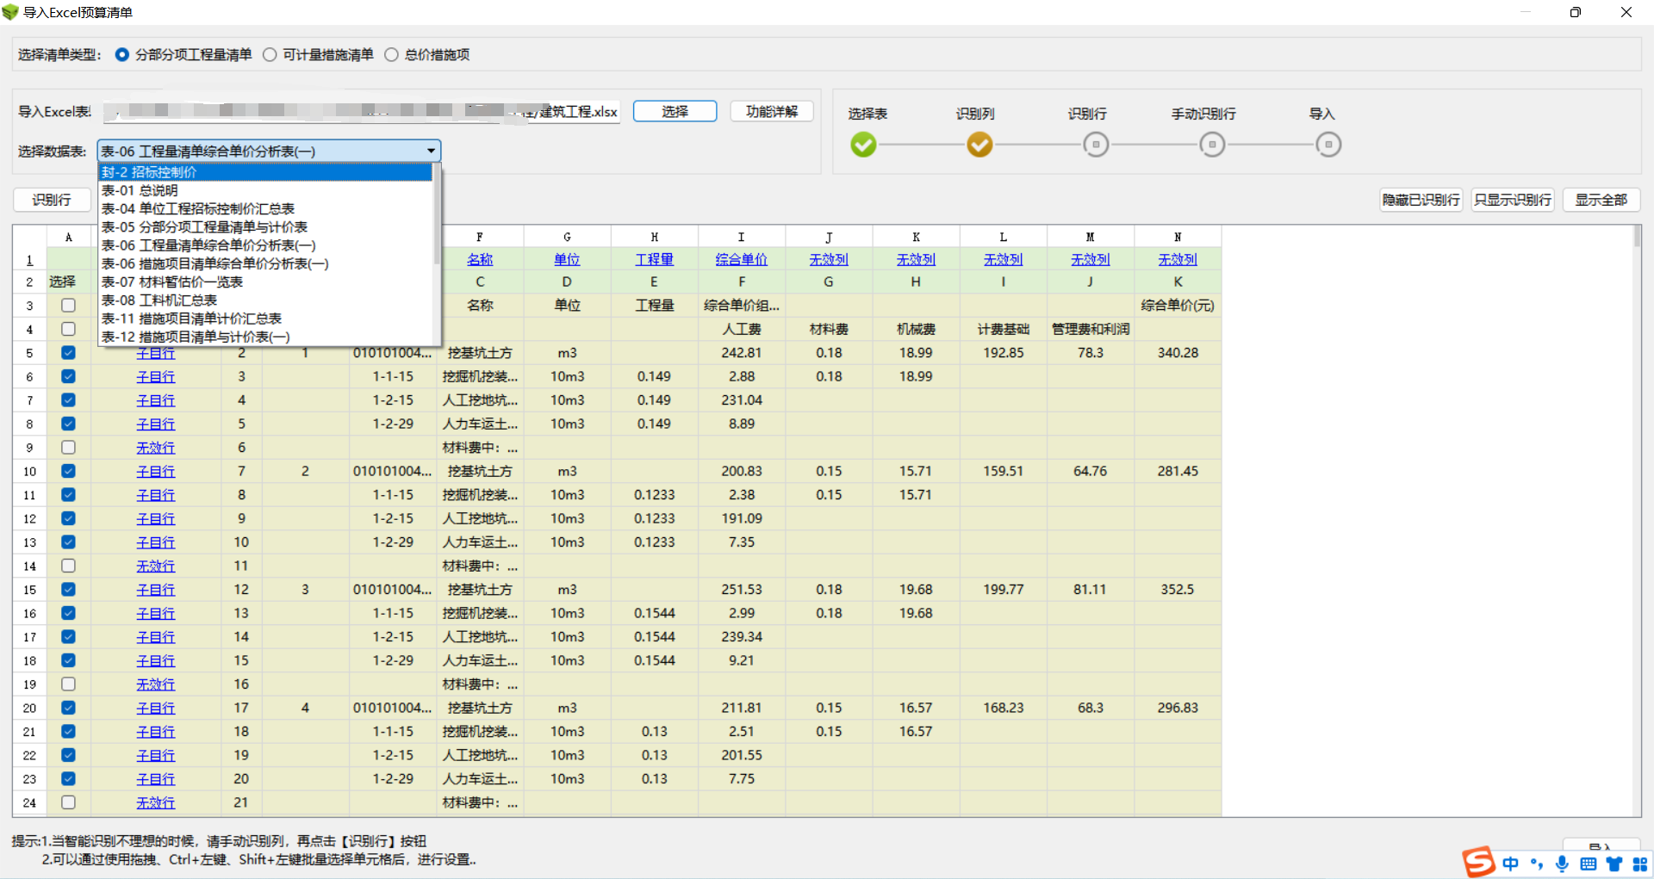
Task: Click the Excel file path input field
Action: 362,111
